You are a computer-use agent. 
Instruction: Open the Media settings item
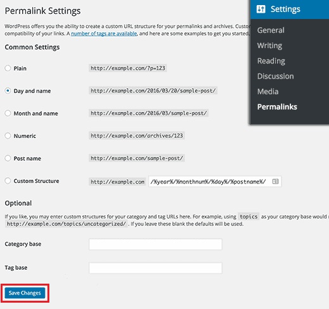coord(268,92)
